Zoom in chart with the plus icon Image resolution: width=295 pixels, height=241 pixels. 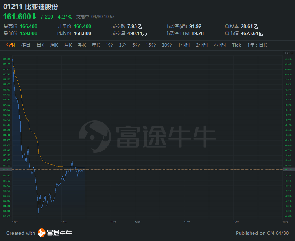click(292, 53)
